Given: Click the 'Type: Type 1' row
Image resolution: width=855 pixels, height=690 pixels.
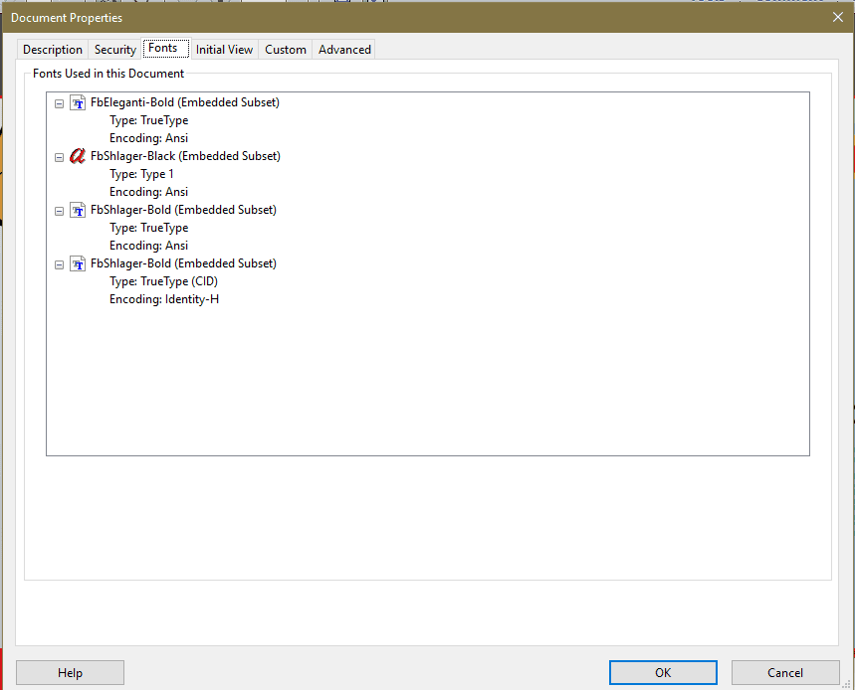Looking at the screenshot, I should pyautogui.click(x=141, y=174).
